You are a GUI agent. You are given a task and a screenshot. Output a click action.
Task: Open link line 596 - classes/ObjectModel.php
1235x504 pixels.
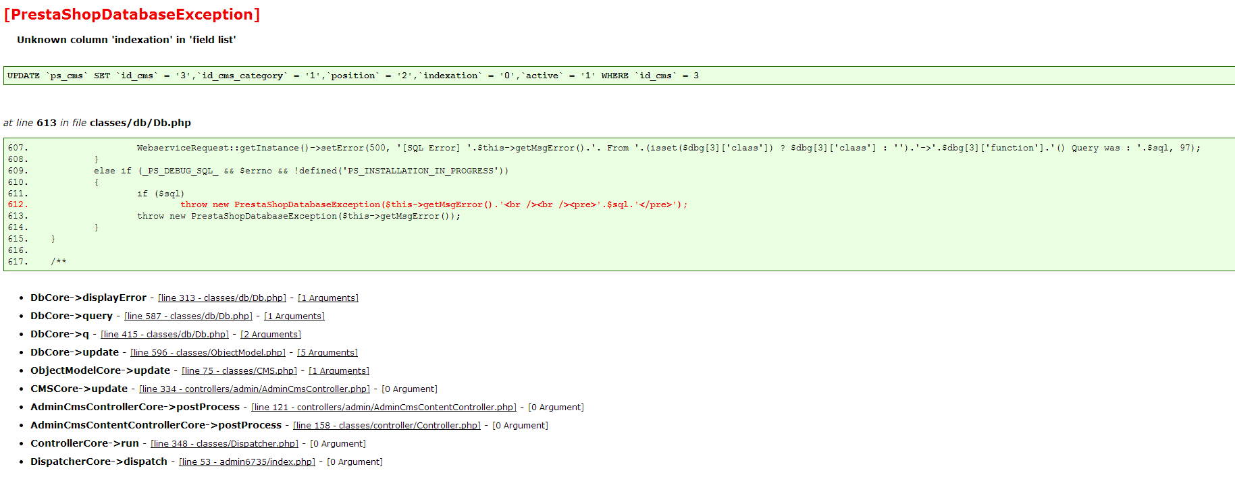point(208,353)
